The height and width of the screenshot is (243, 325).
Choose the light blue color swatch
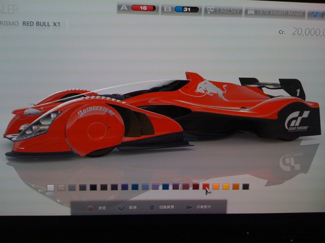click(145, 187)
